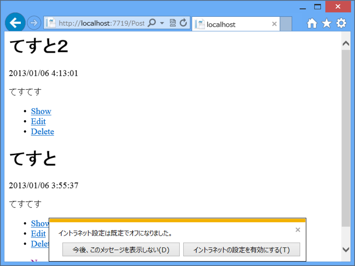Click the scrollbar down arrow
The image size is (355, 266).
[x=346, y=250]
